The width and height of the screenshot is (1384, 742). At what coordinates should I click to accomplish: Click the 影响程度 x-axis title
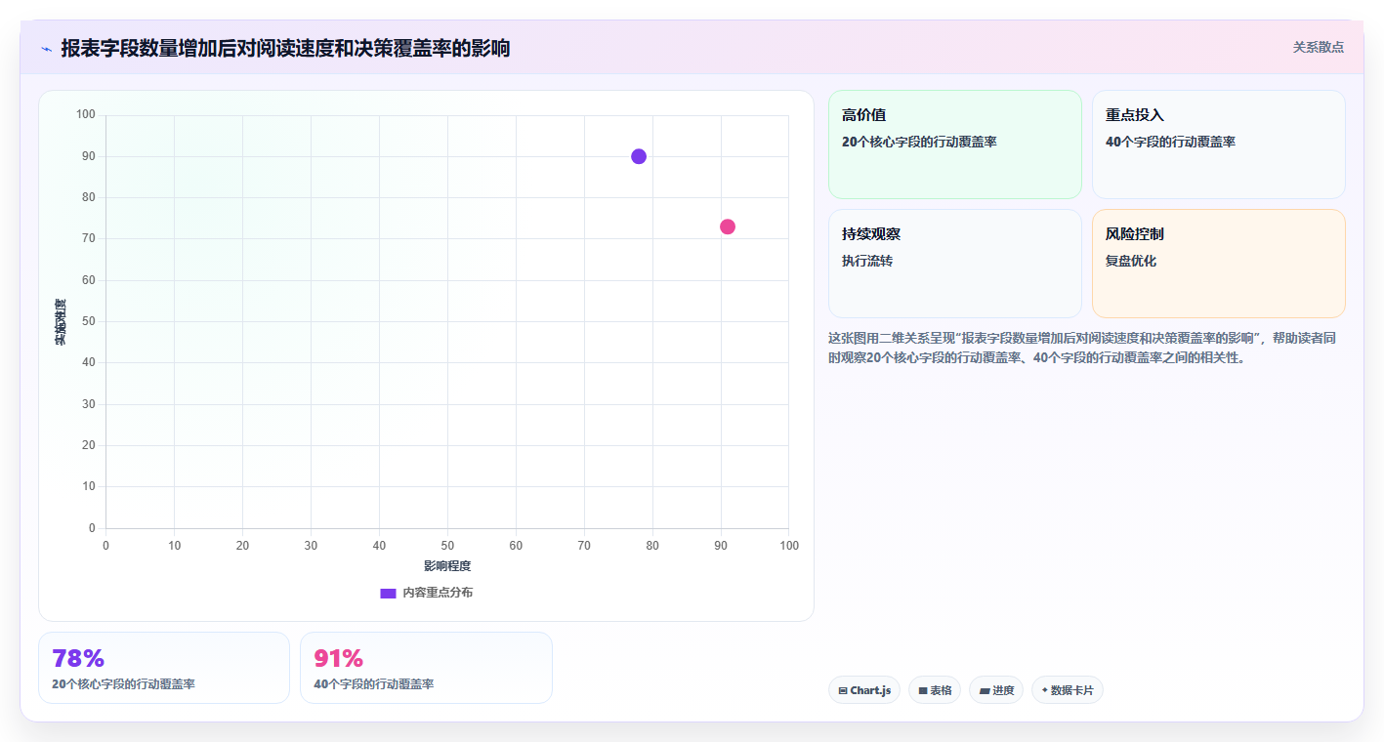[x=447, y=566]
